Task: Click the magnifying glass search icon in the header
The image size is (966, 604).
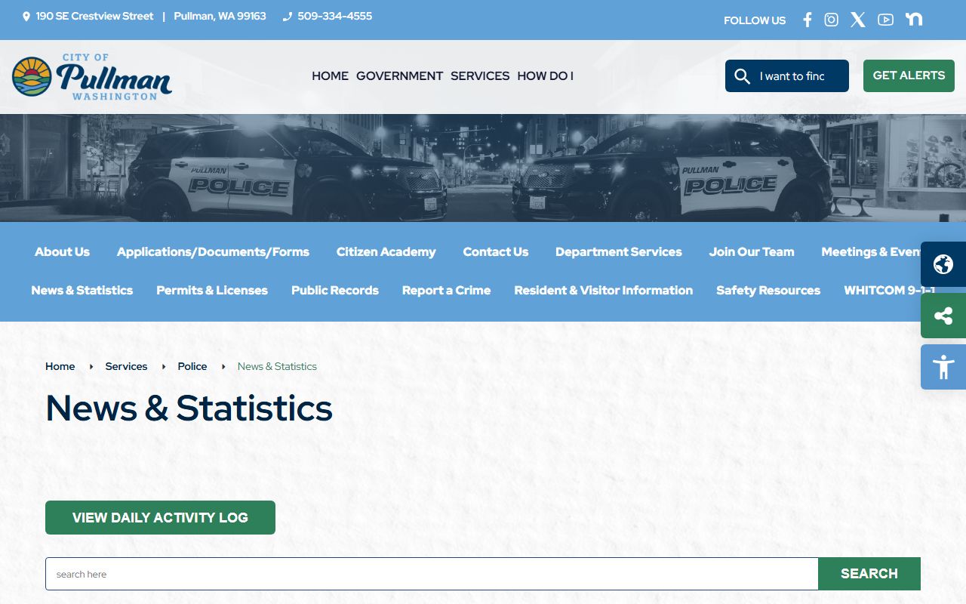Action: [742, 76]
